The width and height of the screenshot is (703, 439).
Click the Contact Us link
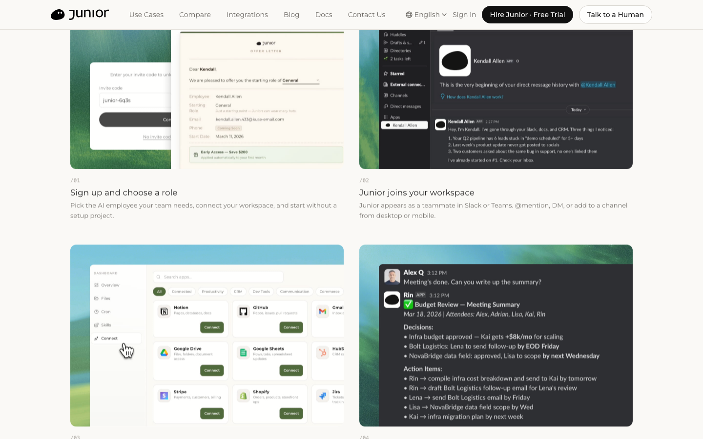pos(367,15)
